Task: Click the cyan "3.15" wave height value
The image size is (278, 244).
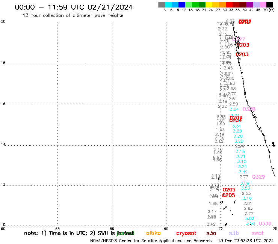Action: [240, 152]
